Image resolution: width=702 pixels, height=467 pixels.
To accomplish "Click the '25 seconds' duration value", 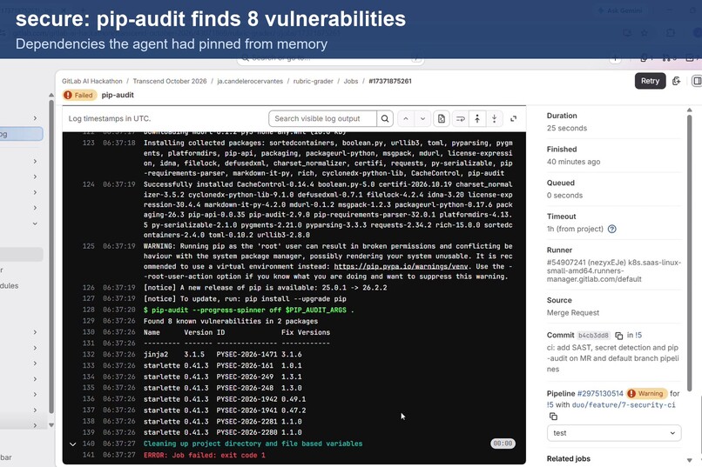I will 567,128.
